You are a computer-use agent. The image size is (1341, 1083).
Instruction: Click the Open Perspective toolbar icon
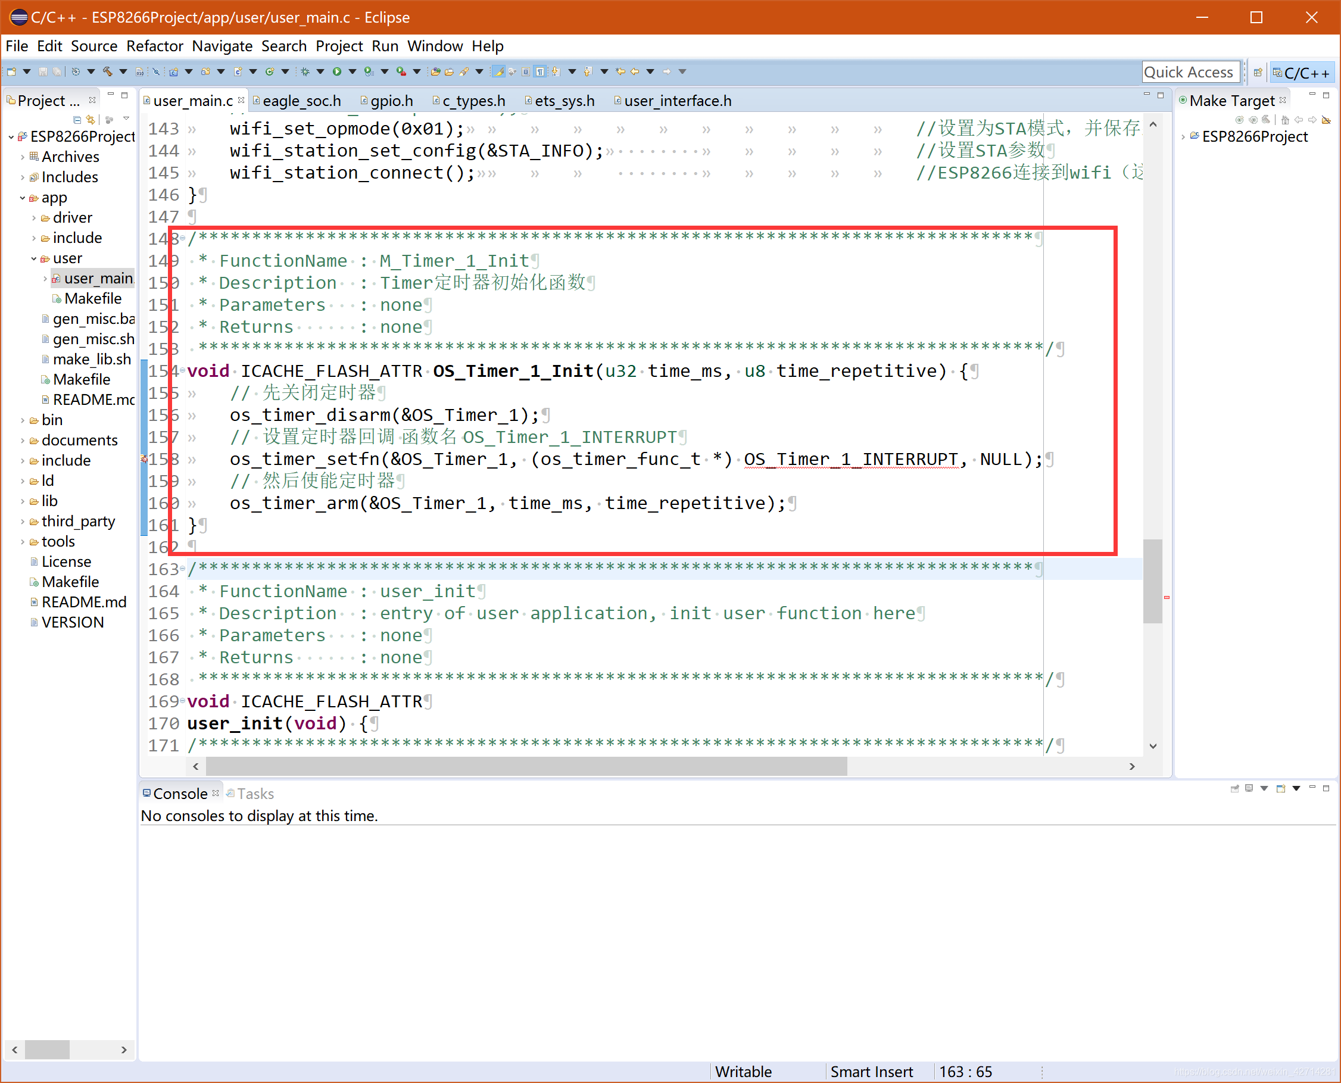point(1258,73)
